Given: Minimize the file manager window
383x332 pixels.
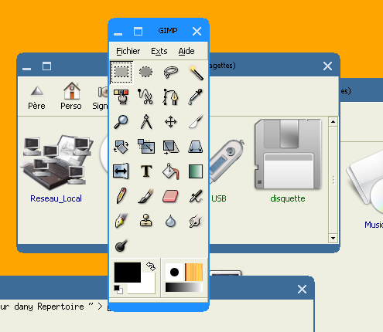Looking at the screenshot, I should tap(26, 69).
